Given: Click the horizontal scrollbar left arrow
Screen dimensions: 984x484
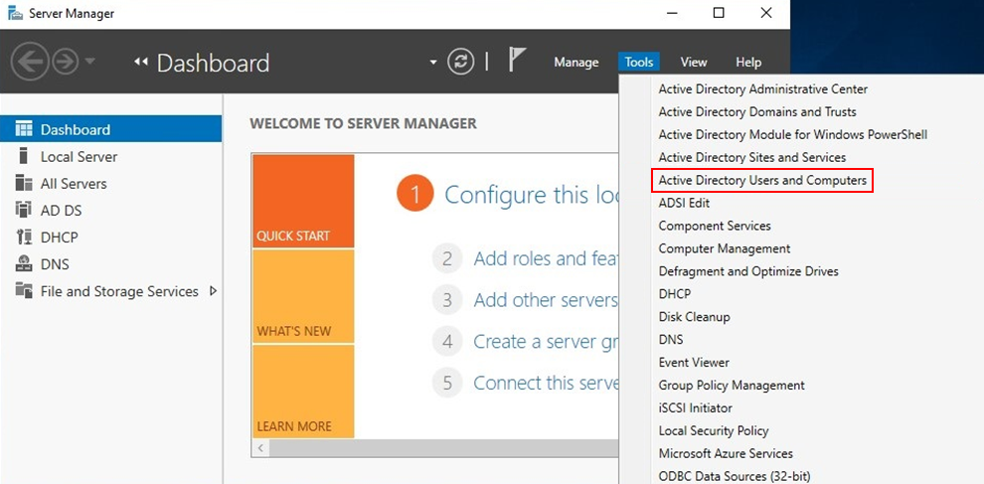Looking at the screenshot, I should pos(261,448).
